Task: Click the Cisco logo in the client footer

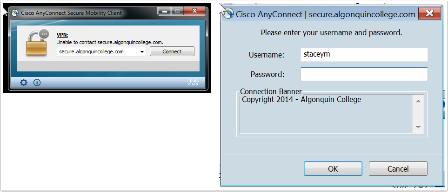Action: [193, 83]
